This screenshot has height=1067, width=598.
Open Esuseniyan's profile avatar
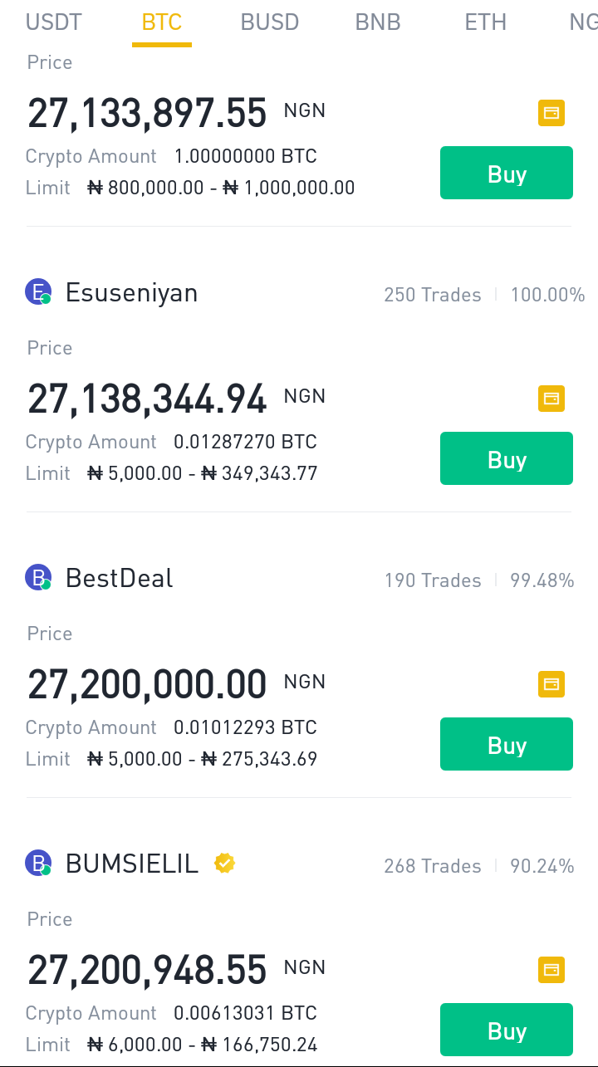[x=38, y=292]
